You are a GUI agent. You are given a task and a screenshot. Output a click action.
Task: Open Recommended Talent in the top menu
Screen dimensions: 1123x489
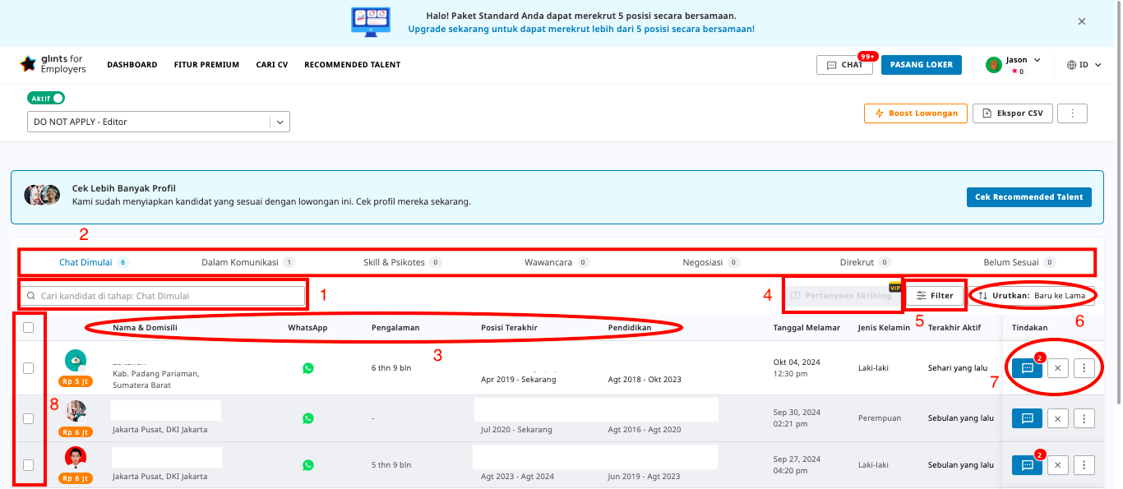point(352,65)
